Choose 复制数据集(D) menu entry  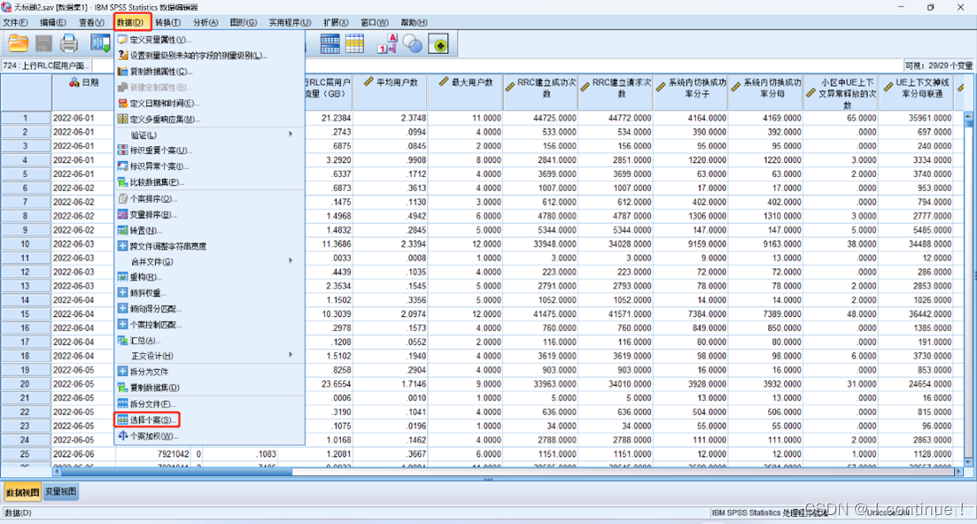[209, 388]
